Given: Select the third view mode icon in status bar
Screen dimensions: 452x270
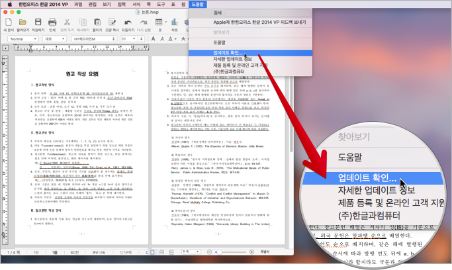Looking at the screenshot, I should (171, 252).
